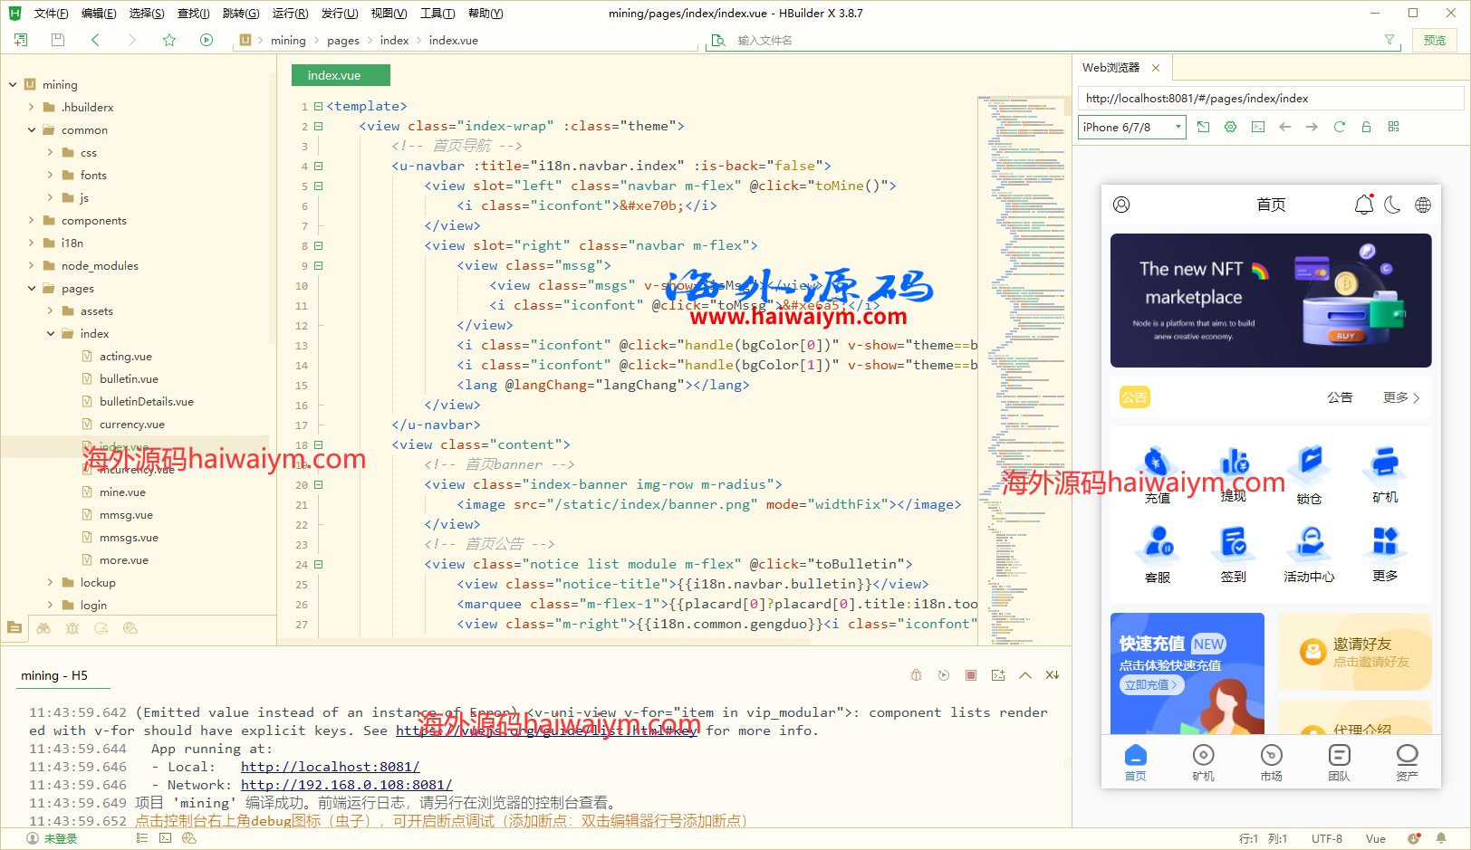Screen dimensions: 1471x850
Task: Open the localhost:8081 link in console
Action: point(330,767)
